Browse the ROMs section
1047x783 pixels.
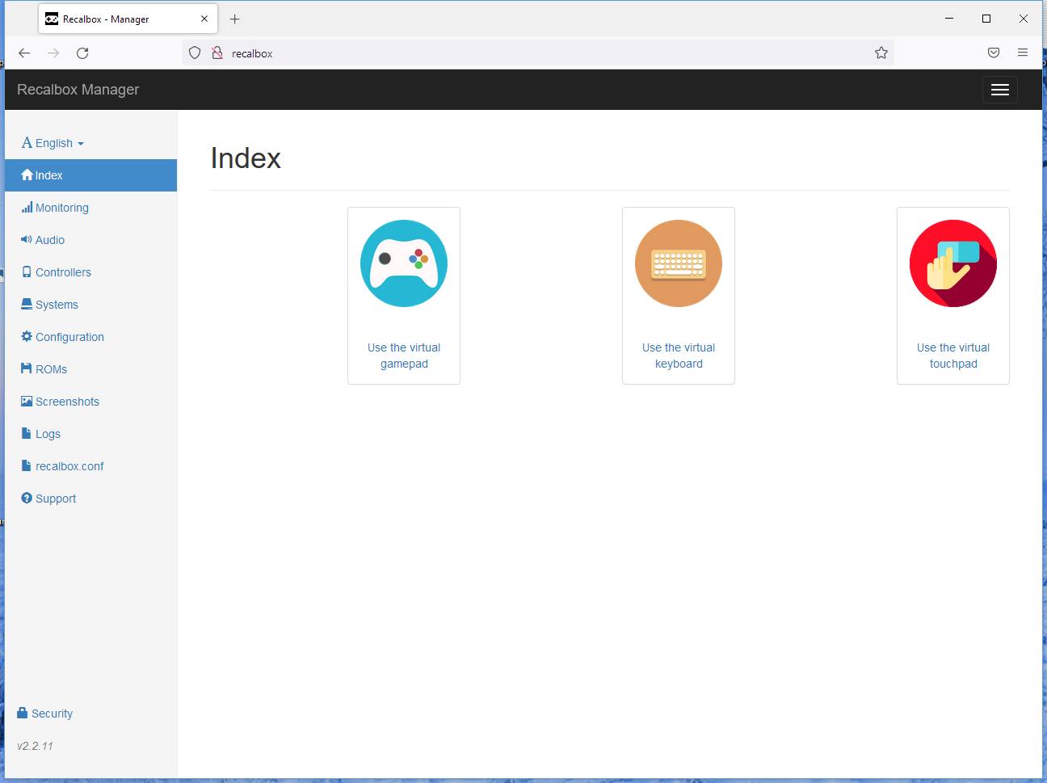click(51, 369)
